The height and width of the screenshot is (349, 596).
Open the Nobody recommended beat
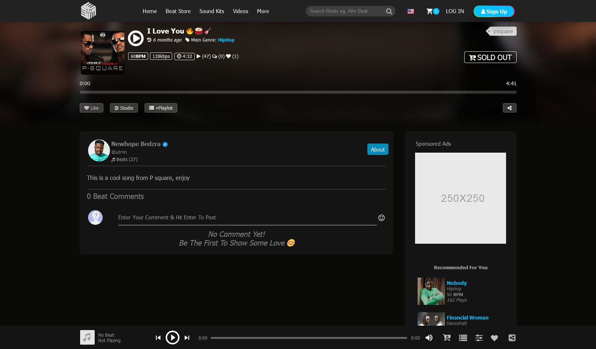(x=457, y=283)
